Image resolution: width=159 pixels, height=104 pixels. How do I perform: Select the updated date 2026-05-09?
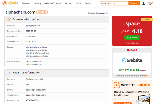pyautogui.click(x=31, y=42)
